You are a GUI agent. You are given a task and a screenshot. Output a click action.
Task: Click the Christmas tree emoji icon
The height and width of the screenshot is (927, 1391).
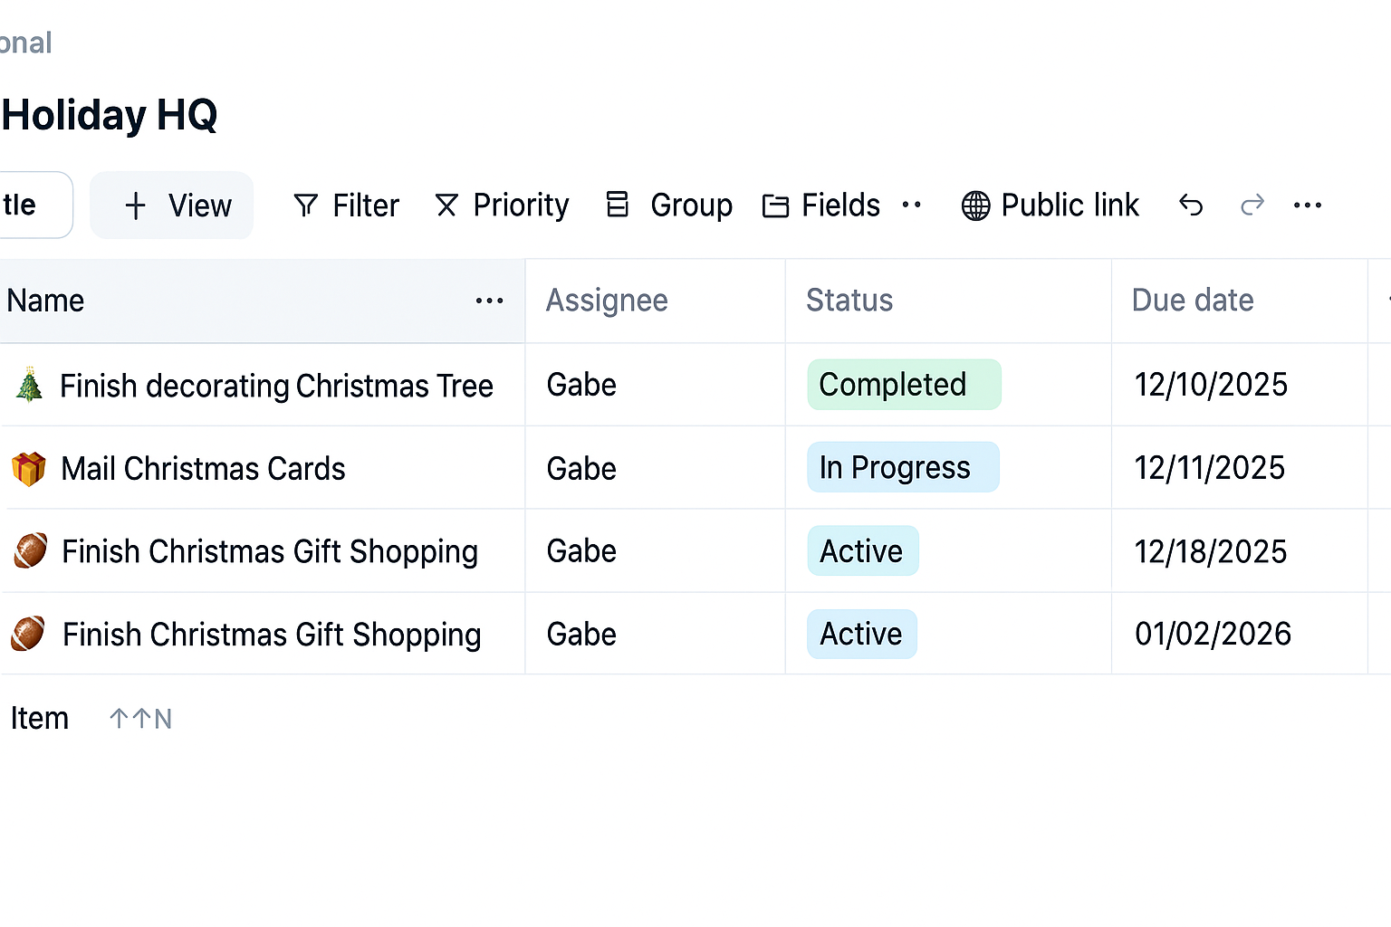[29, 385]
